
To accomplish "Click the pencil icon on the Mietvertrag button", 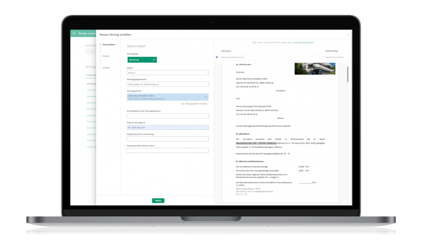I will coord(154,60).
